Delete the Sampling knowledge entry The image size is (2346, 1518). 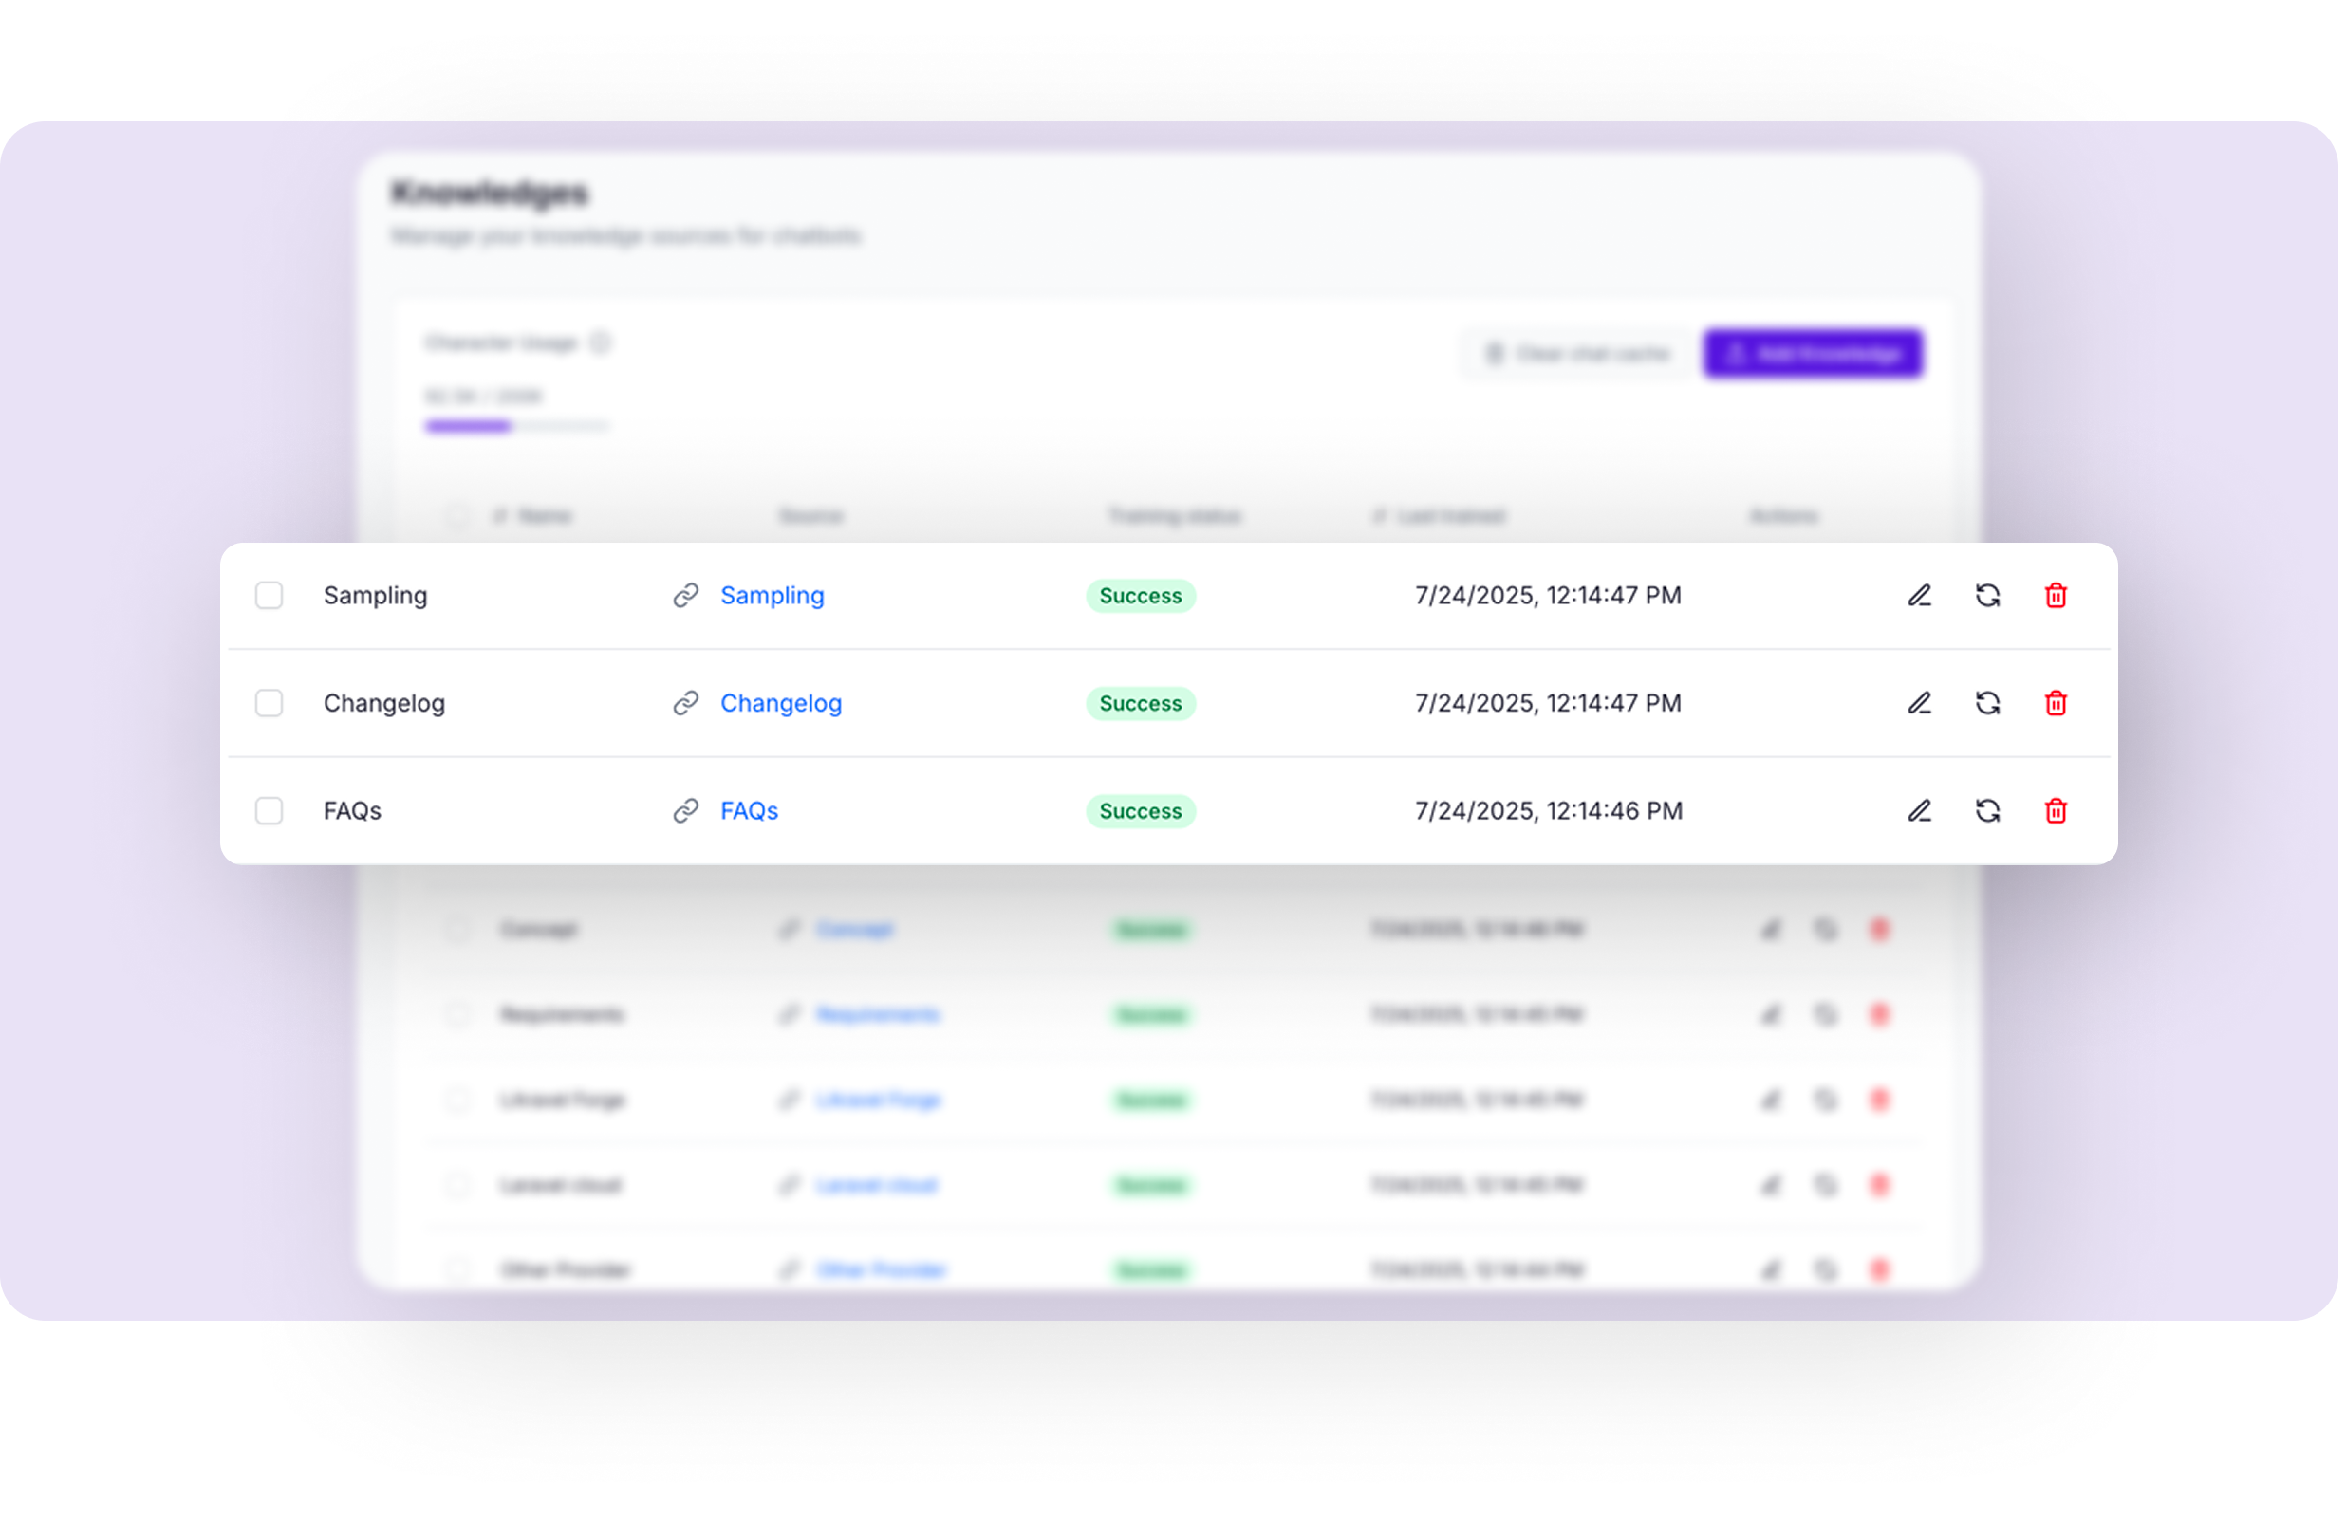click(2056, 596)
